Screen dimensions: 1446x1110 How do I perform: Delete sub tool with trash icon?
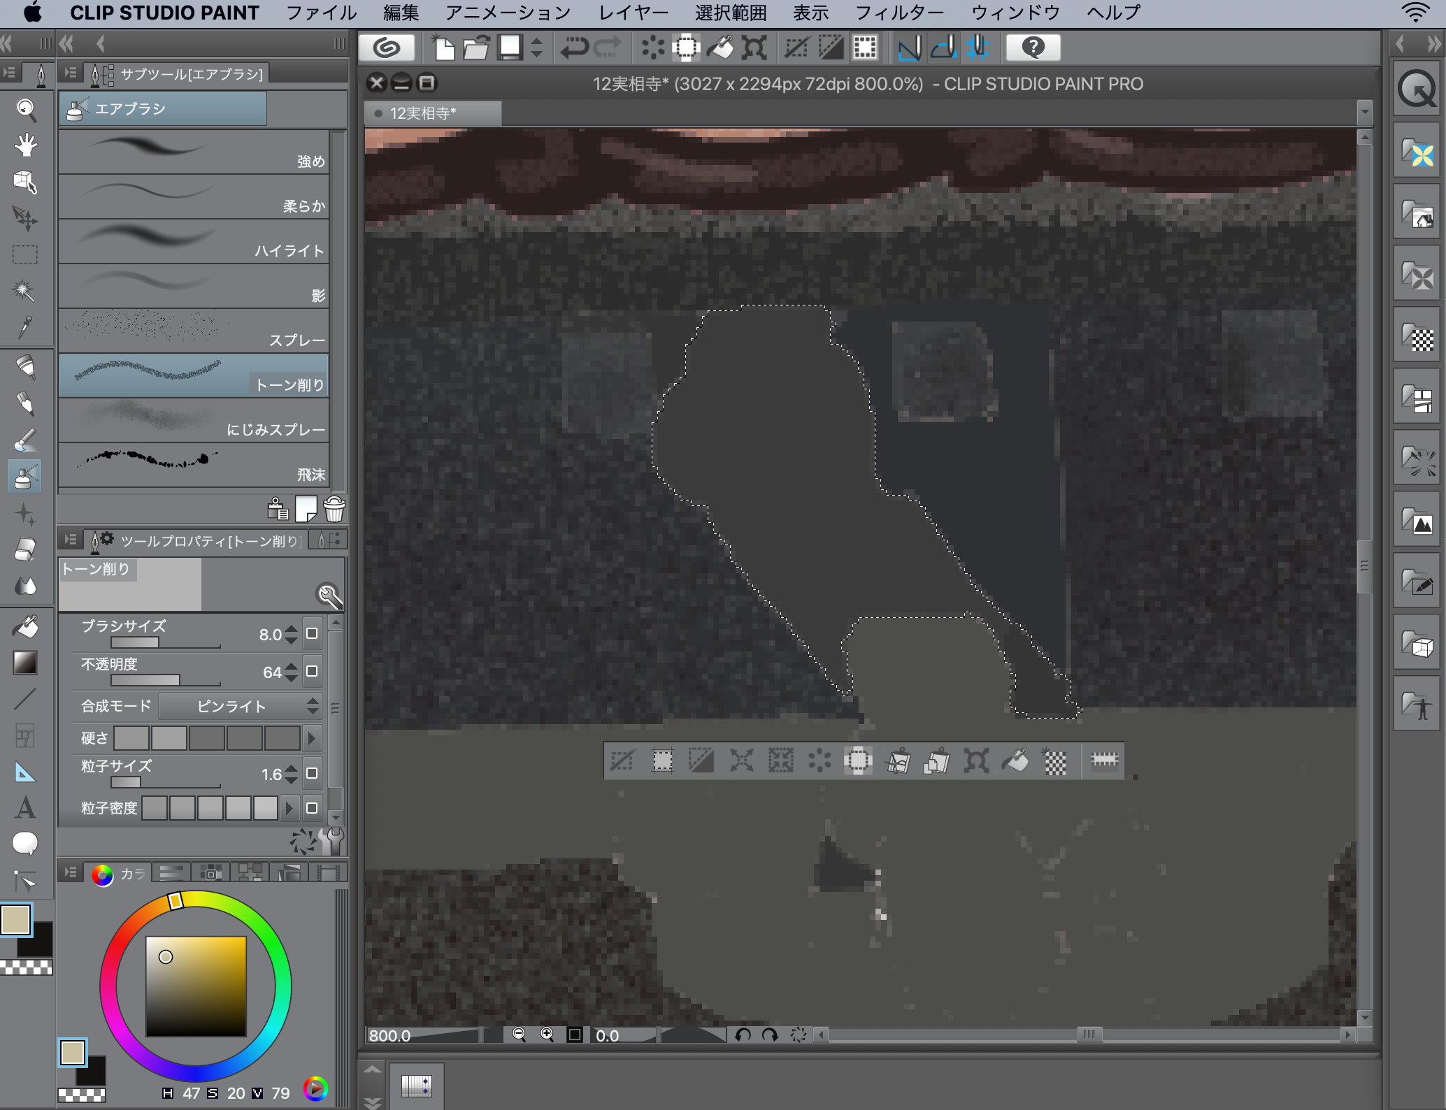point(334,510)
